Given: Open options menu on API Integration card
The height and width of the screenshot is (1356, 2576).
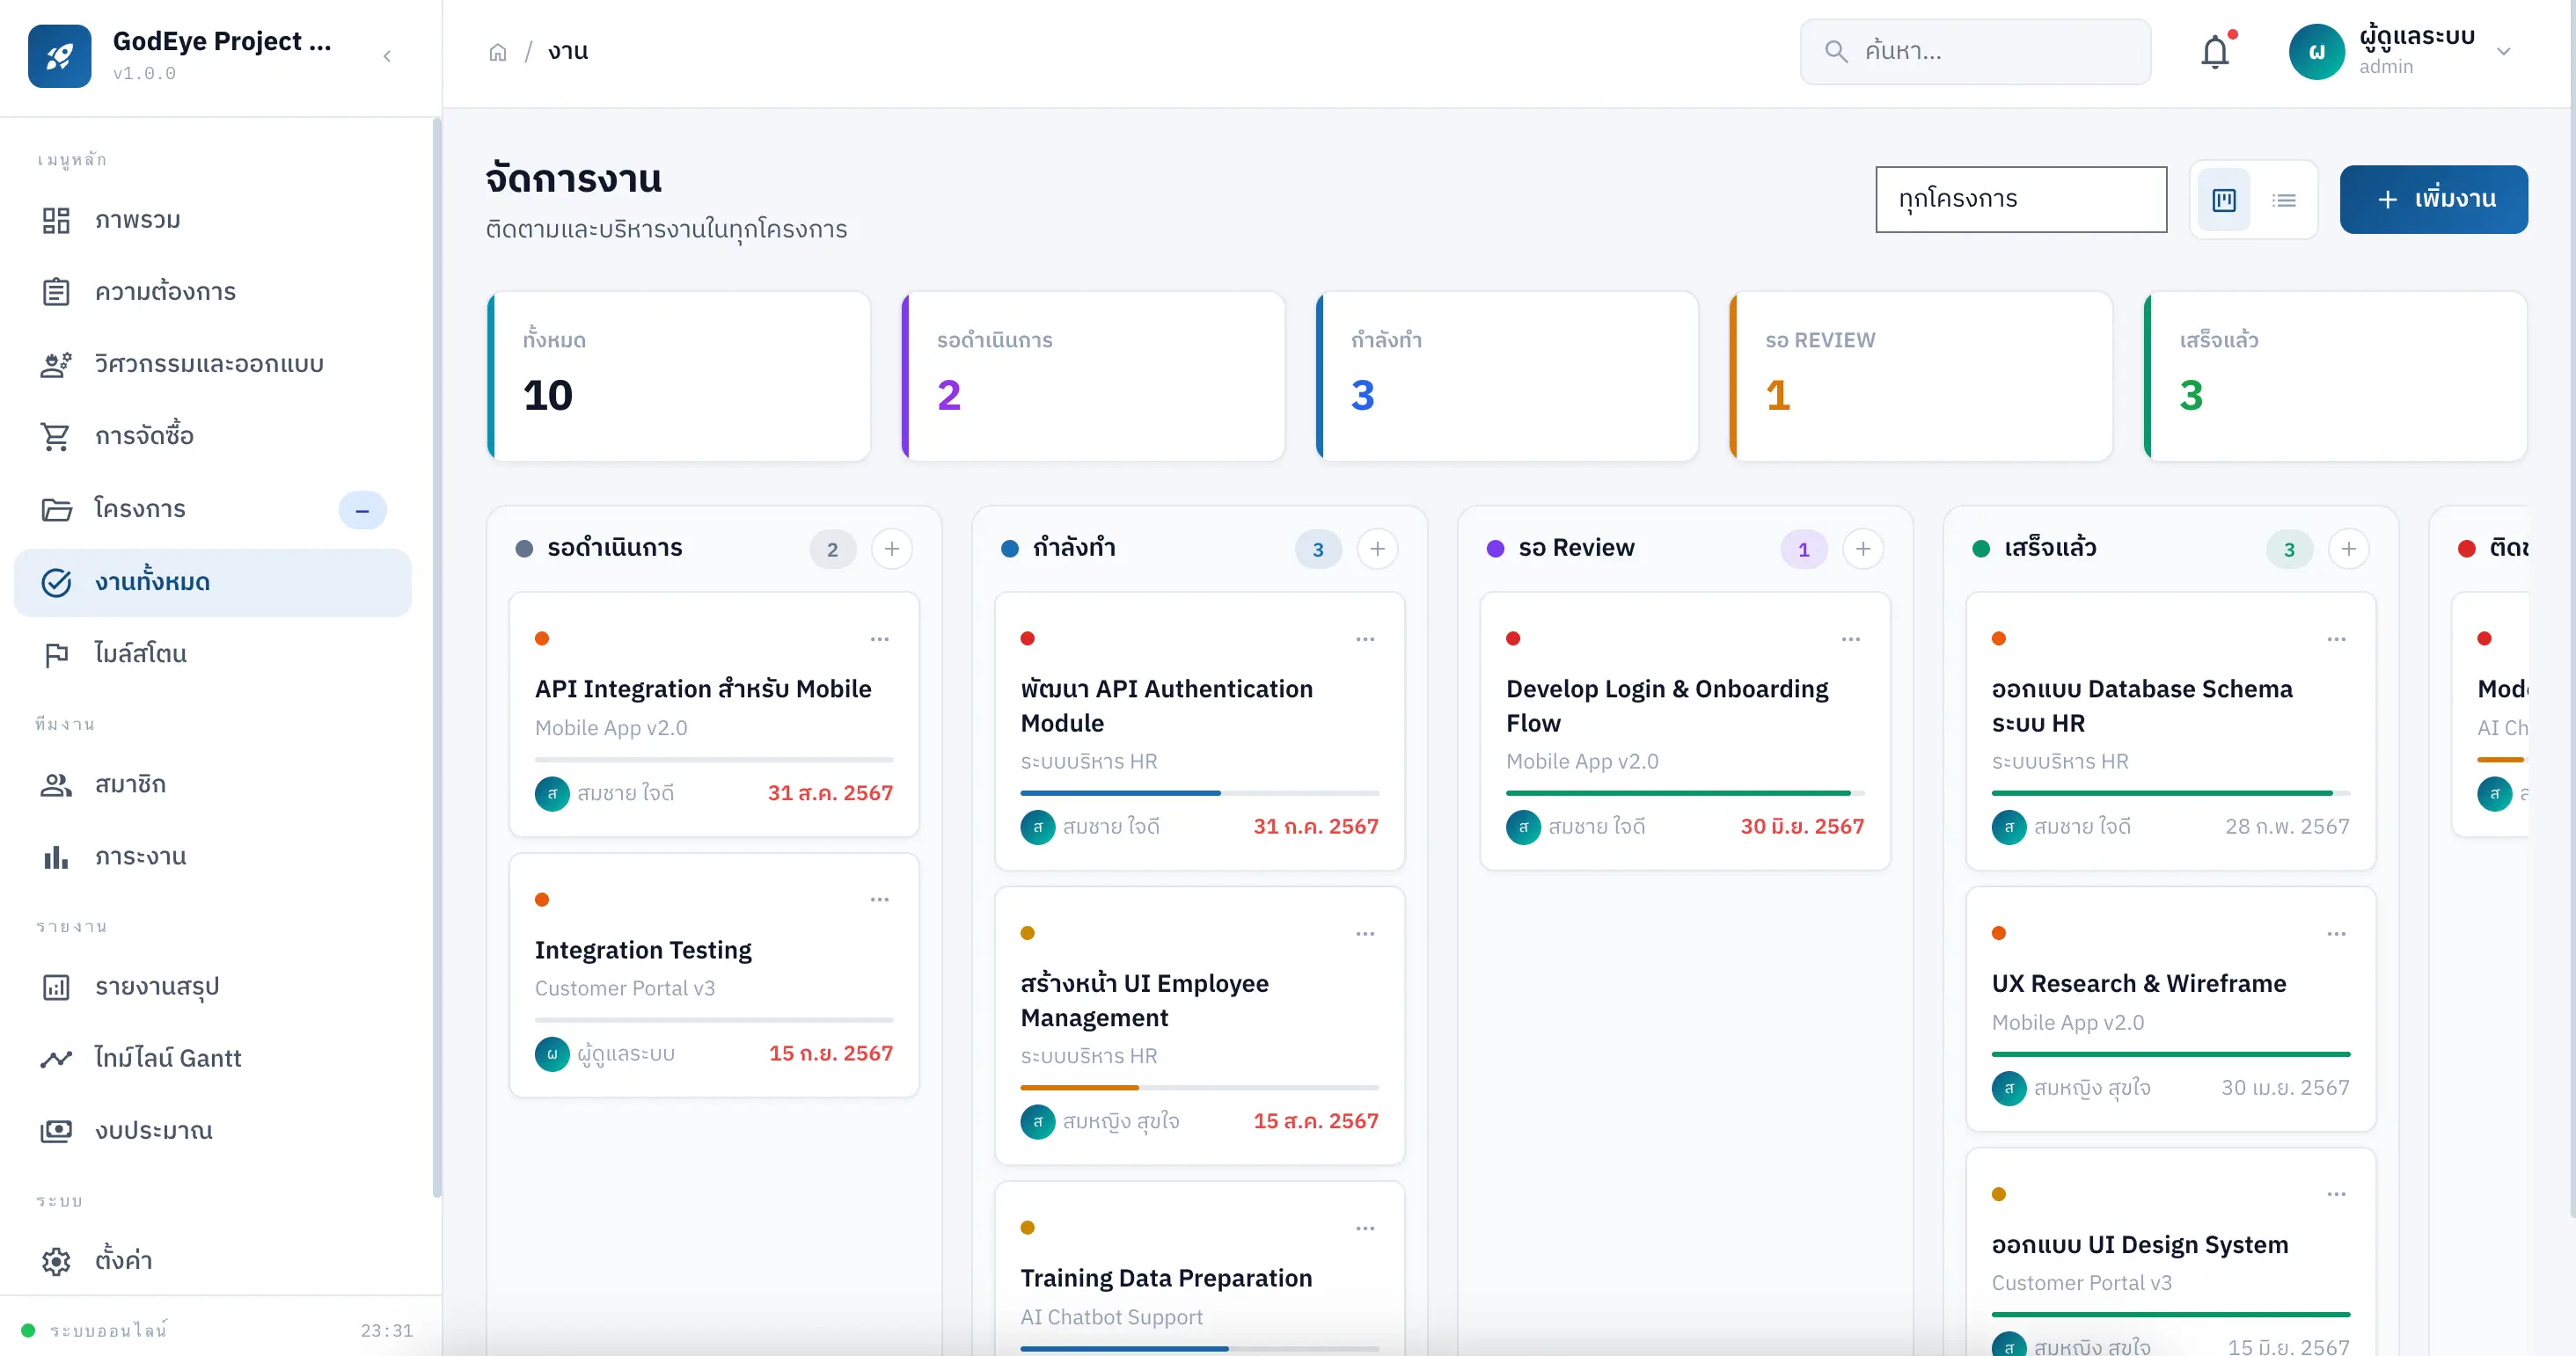Looking at the screenshot, I should tap(880, 639).
